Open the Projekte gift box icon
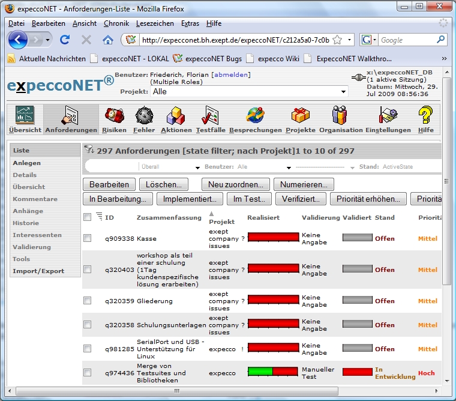456x401 pixels. point(300,115)
